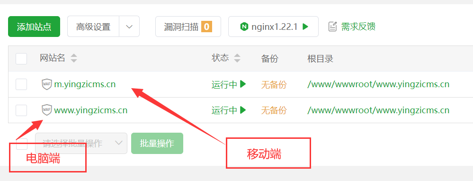This screenshot has height=181, width=473.
Task: Click the WAF shield icon for m.yingzicms.cn
Action: (x=47, y=84)
